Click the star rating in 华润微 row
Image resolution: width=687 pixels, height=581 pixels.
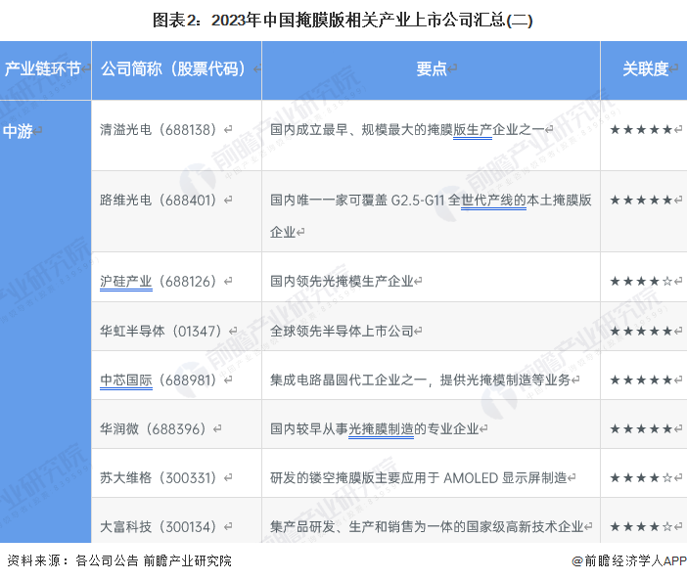pos(641,429)
